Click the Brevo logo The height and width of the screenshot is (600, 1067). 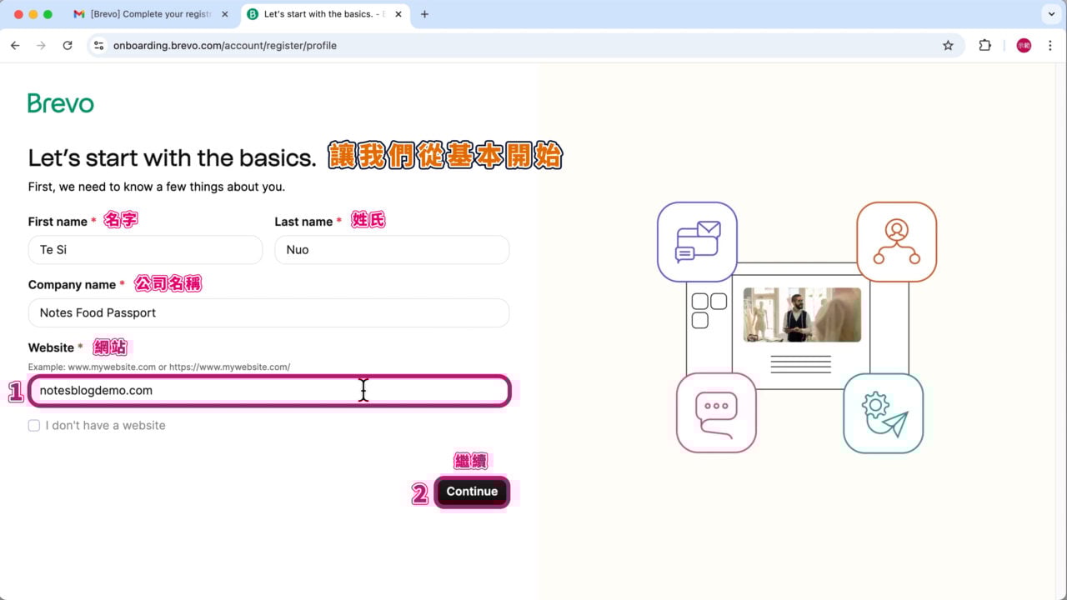pyautogui.click(x=60, y=102)
